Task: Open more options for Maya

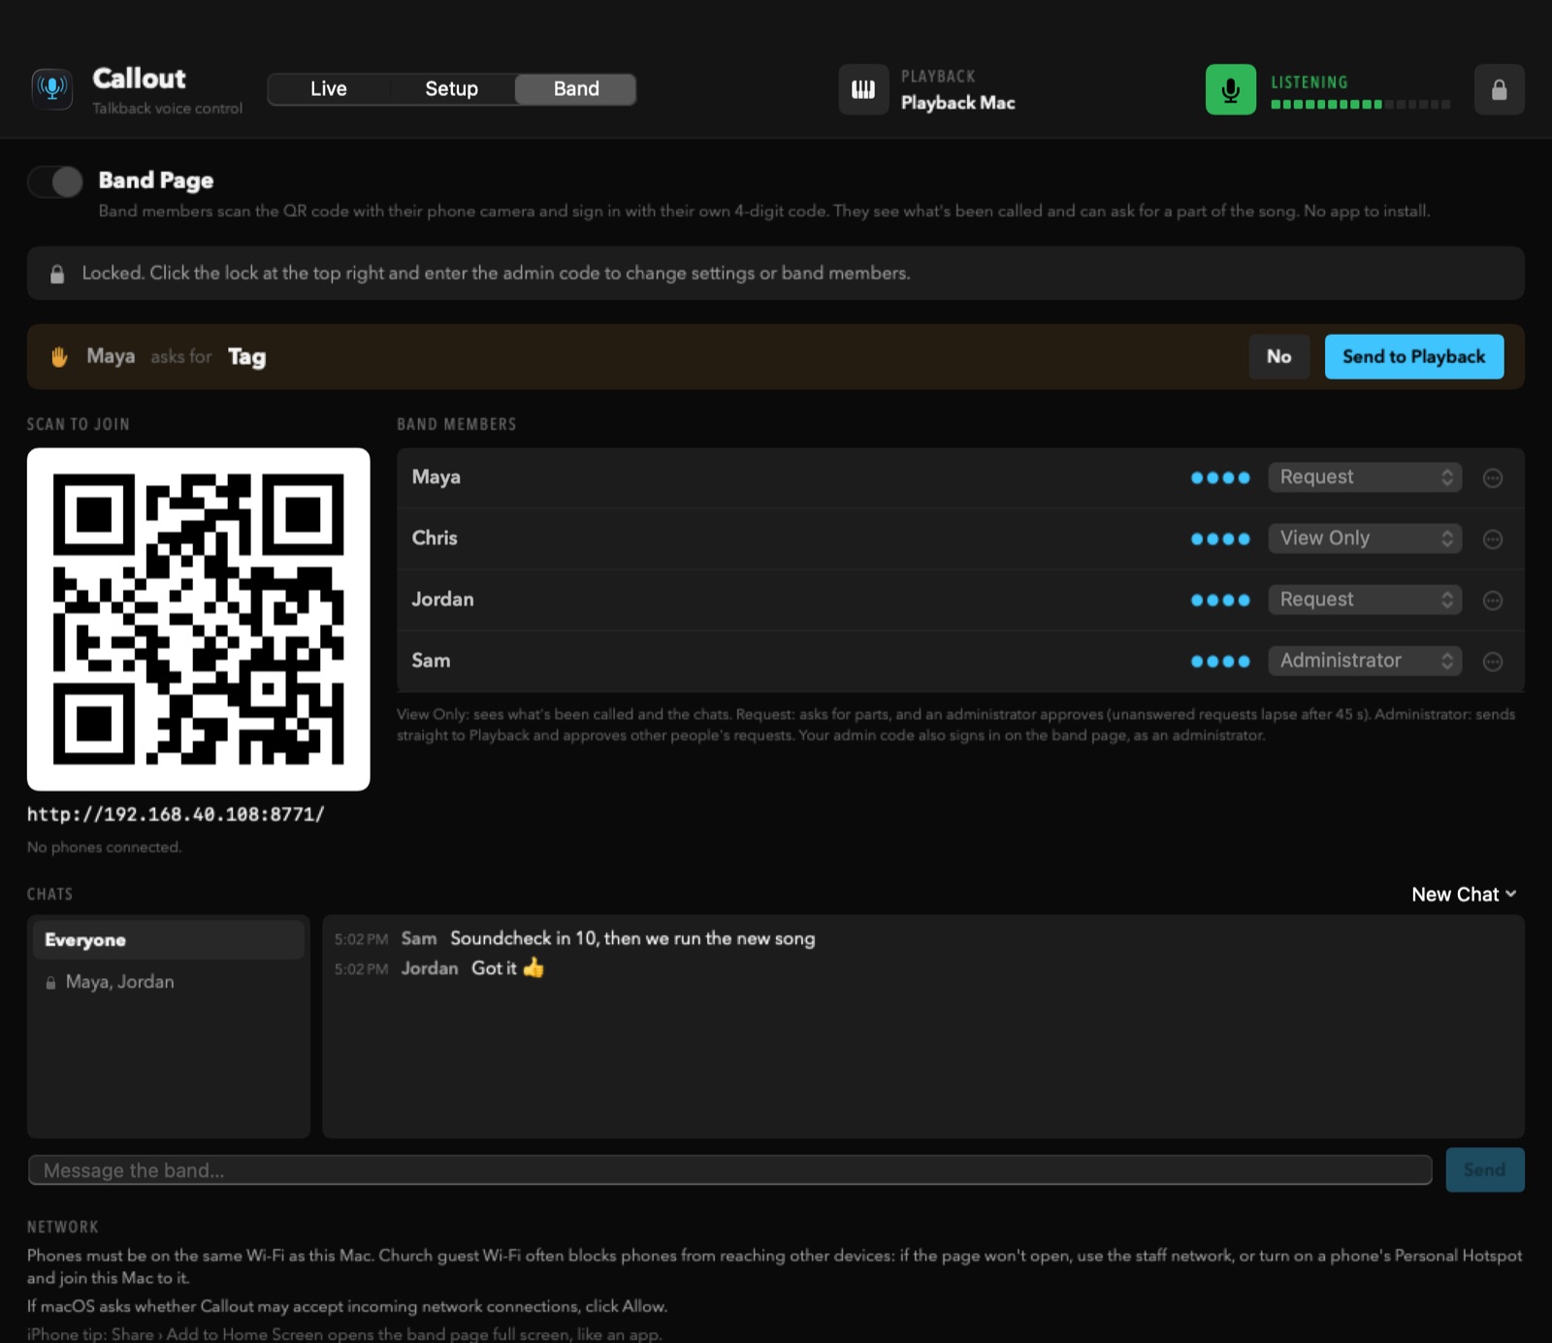Action: [x=1493, y=477]
